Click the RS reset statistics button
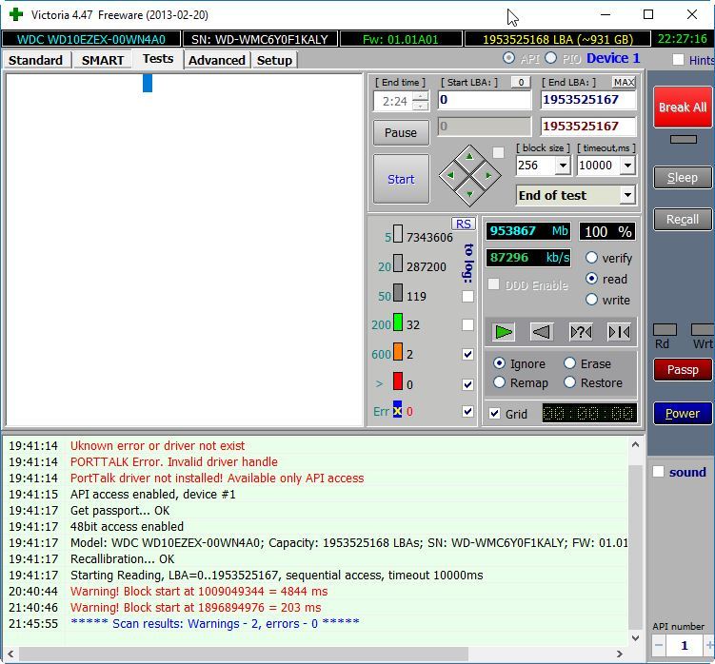This screenshot has height=664, width=715. click(x=464, y=224)
